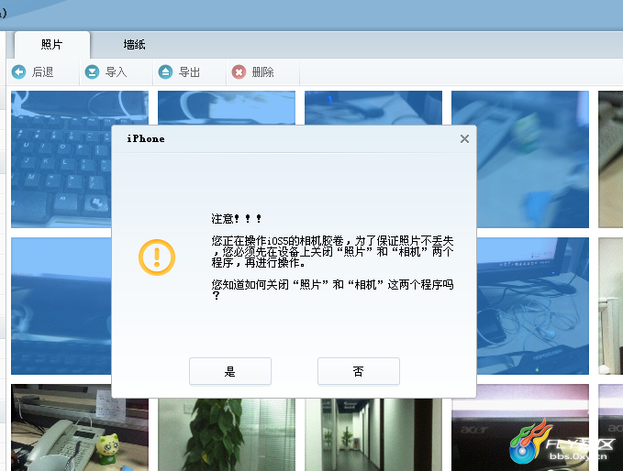Click the yellow exclamation warning icon

(x=157, y=257)
